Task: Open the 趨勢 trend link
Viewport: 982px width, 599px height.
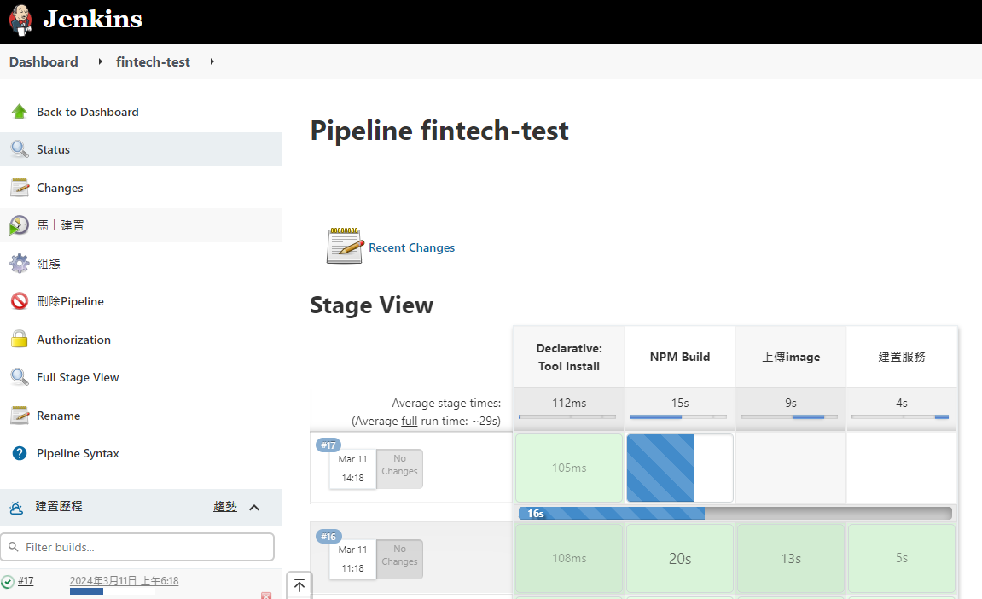Action: (225, 507)
